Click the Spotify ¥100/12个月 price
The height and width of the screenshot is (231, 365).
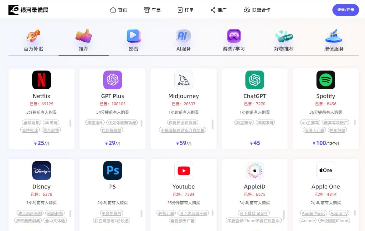click(326, 143)
